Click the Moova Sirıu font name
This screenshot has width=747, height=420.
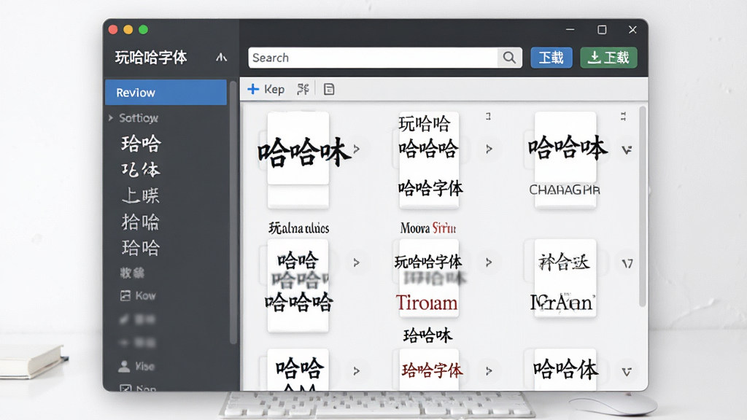point(427,228)
